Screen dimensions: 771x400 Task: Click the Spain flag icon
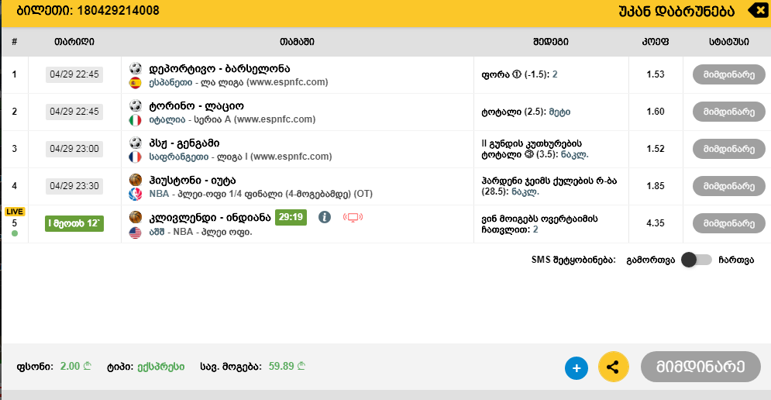pyautogui.click(x=136, y=83)
